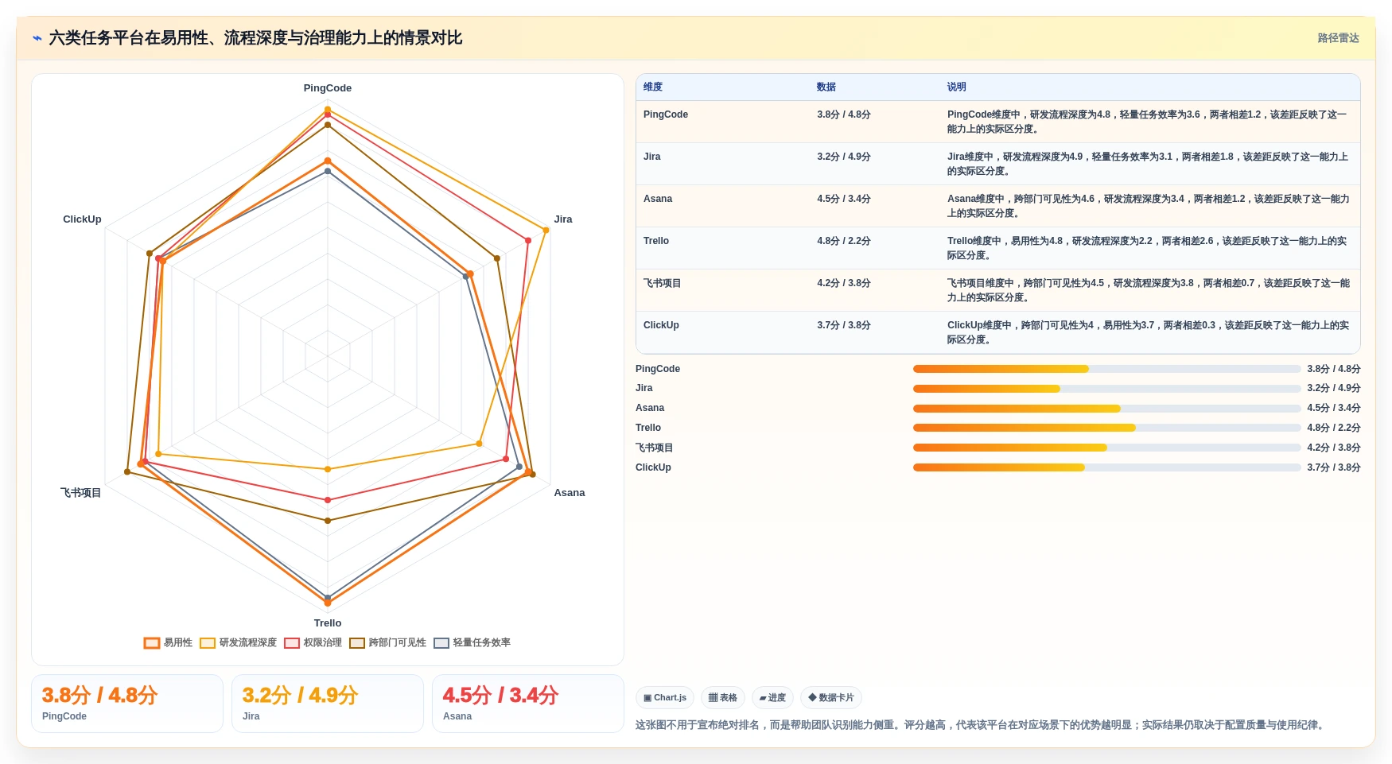
Task: Click the 路径雷达 label in header
Action: point(1338,38)
